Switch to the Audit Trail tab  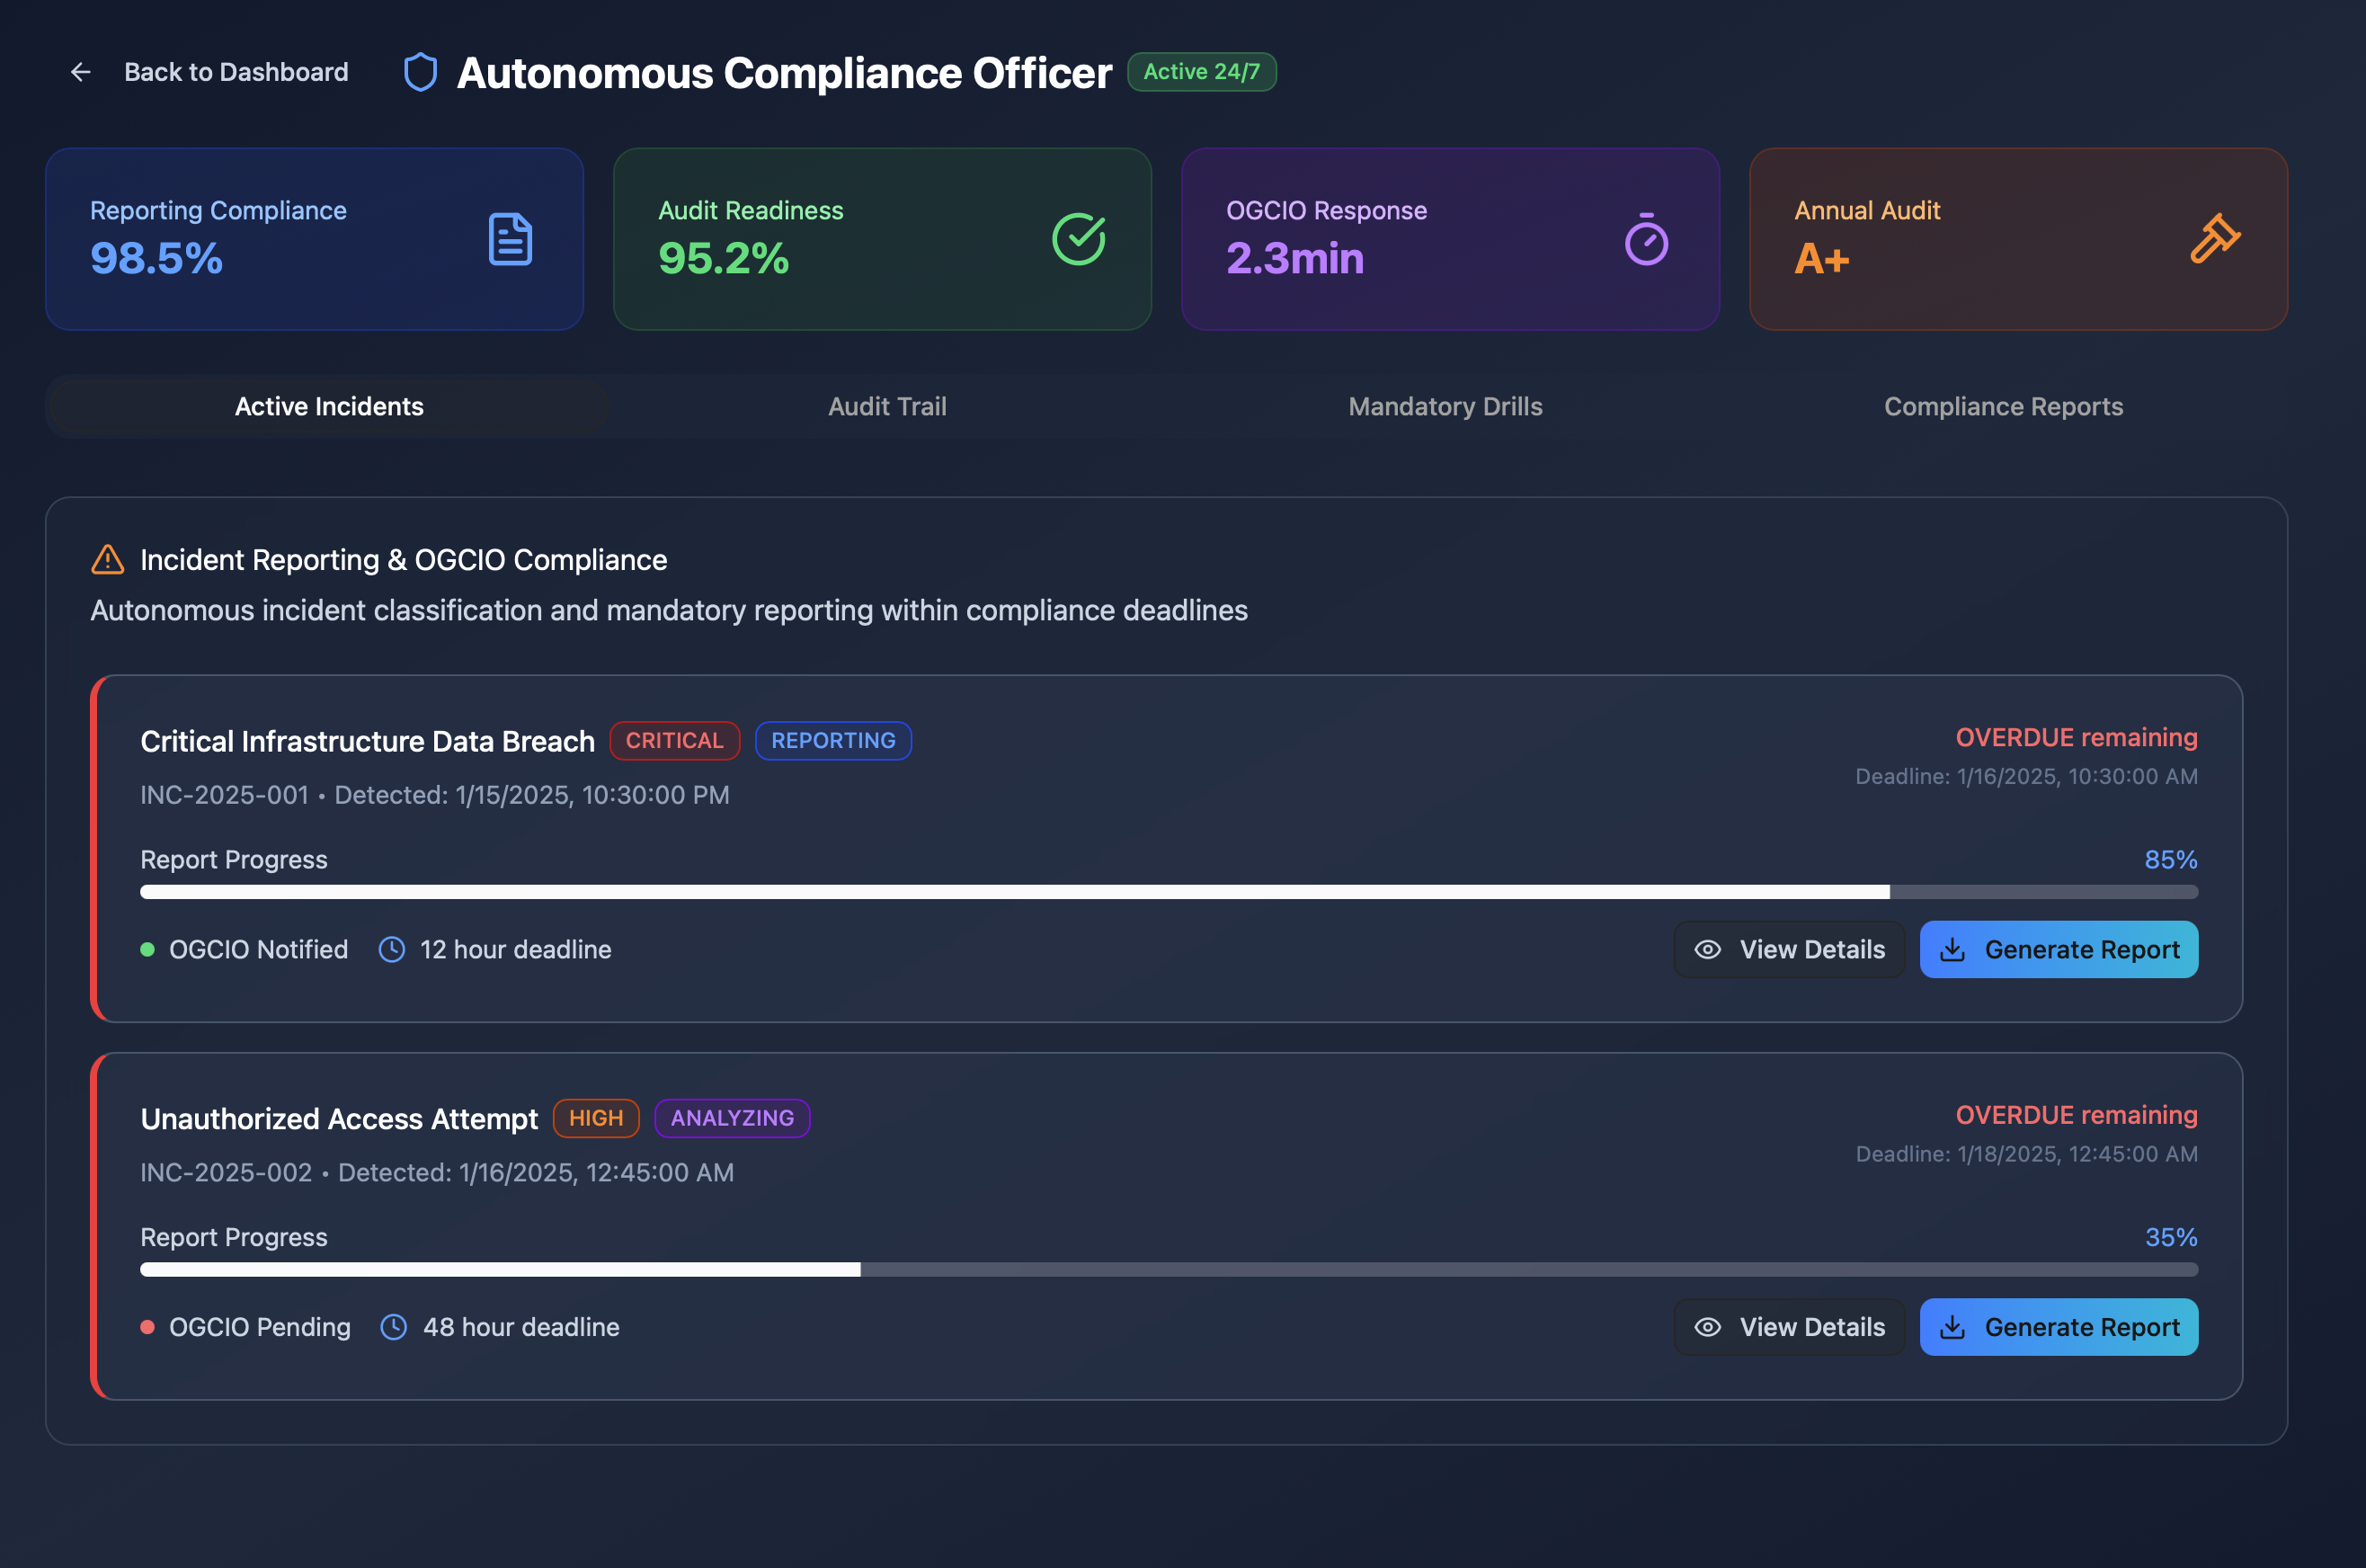click(x=886, y=406)
